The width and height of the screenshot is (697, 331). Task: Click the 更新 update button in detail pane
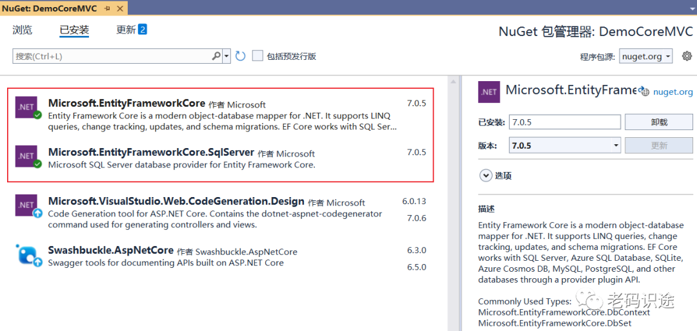659,145
